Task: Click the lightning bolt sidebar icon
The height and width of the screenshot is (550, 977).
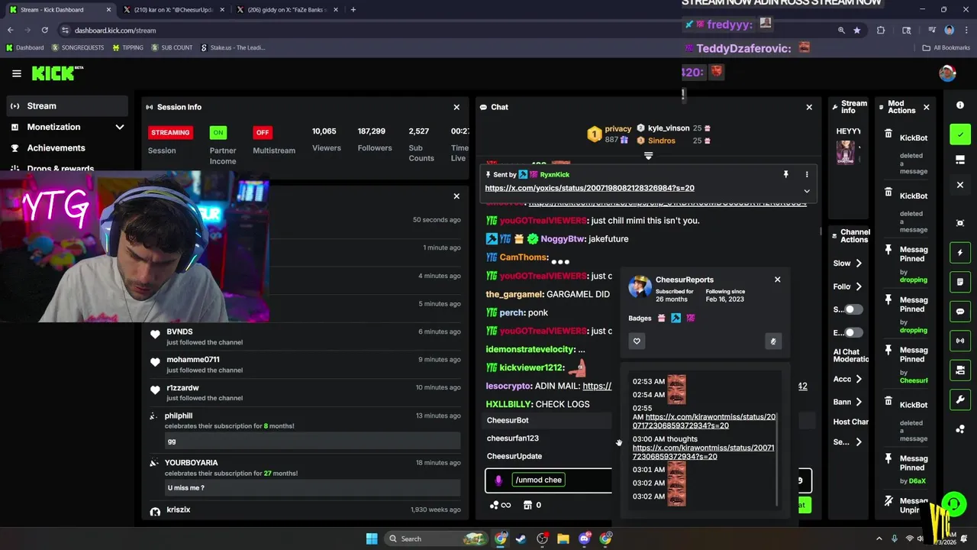Action: (x=960, y=253)
